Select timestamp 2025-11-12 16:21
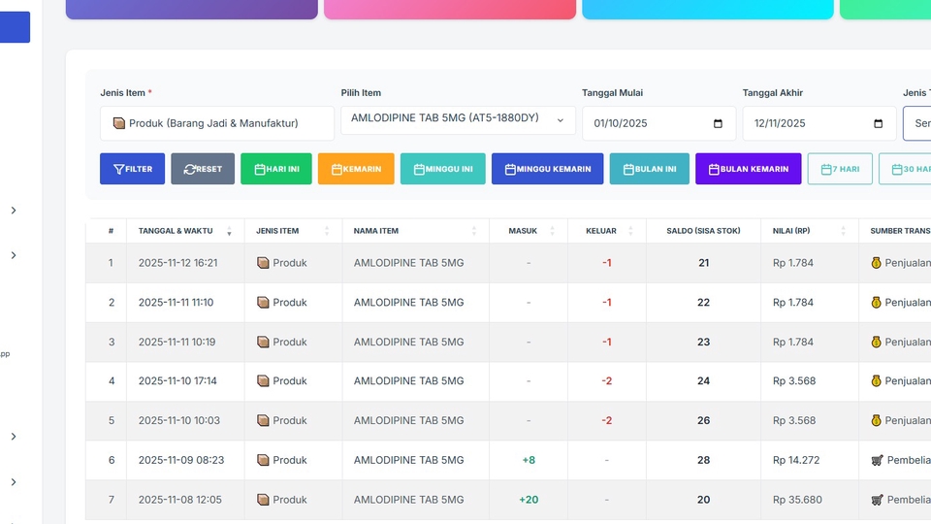Image resolution: width=931 pixels, height=524 pixels. [x=178, y=263]
